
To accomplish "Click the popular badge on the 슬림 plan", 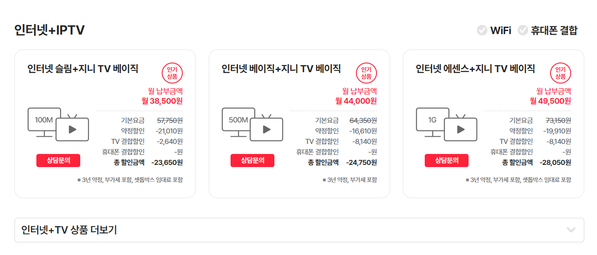I will tap(172, 73).
